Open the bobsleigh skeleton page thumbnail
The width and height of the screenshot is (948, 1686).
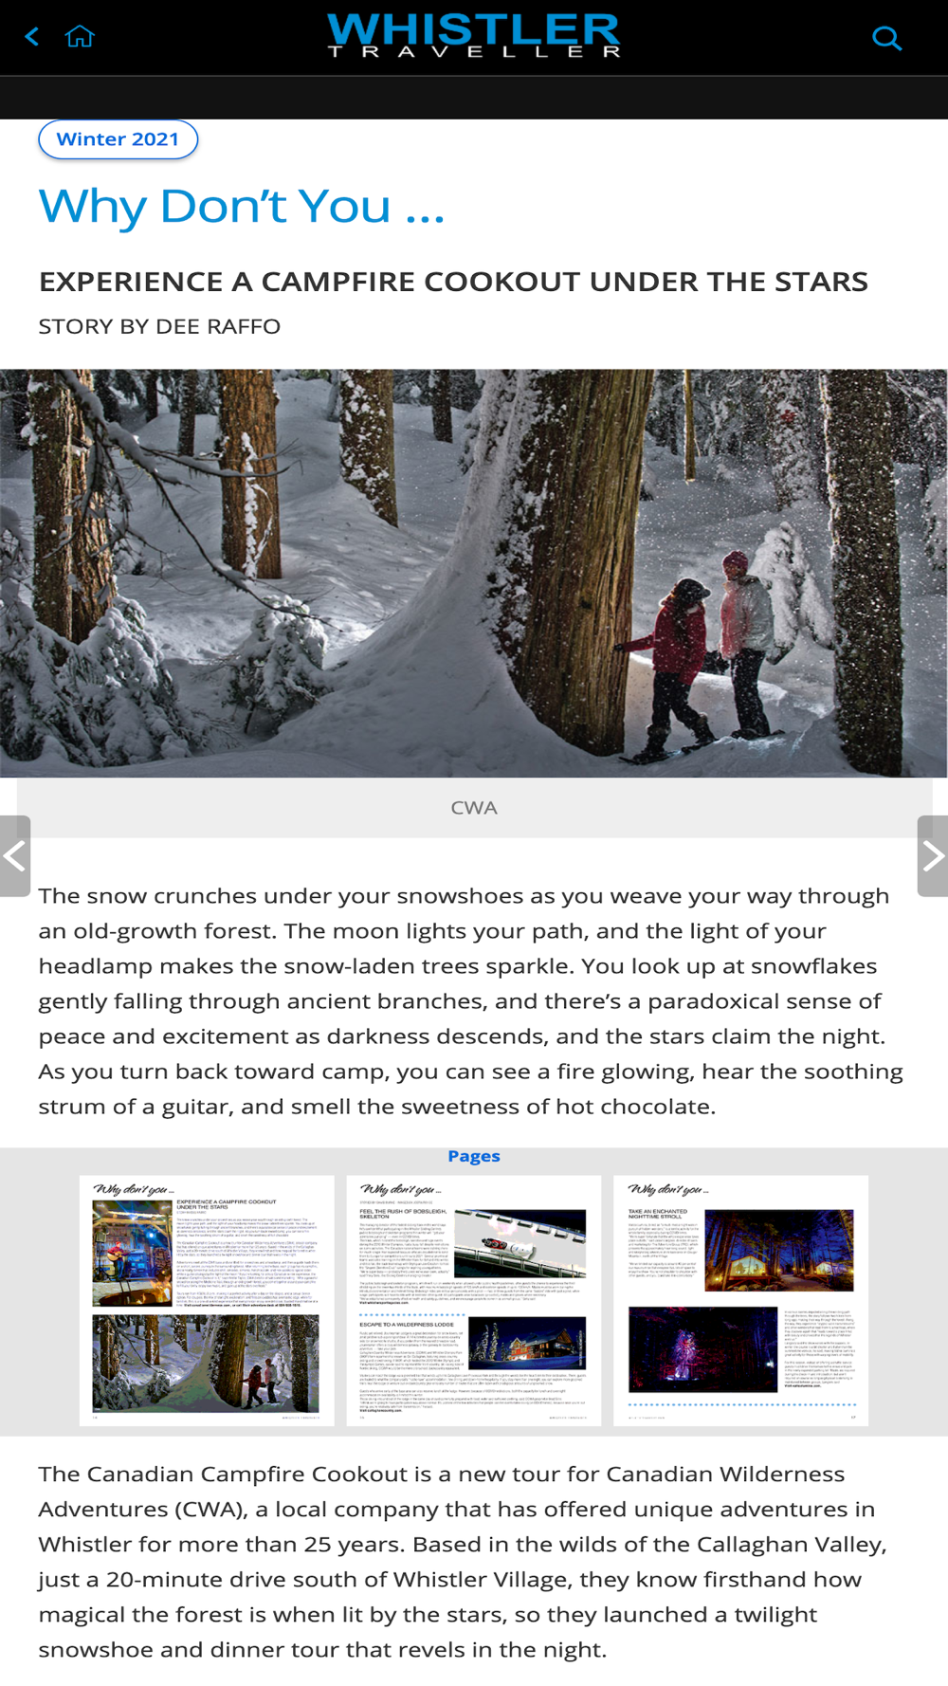click(x=474, y=1300)
